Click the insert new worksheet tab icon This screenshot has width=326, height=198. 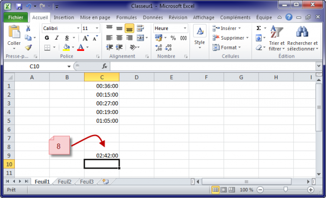point(105,182)
